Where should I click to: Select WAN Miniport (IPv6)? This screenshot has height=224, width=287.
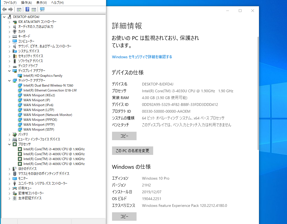[x=38, y=105]
